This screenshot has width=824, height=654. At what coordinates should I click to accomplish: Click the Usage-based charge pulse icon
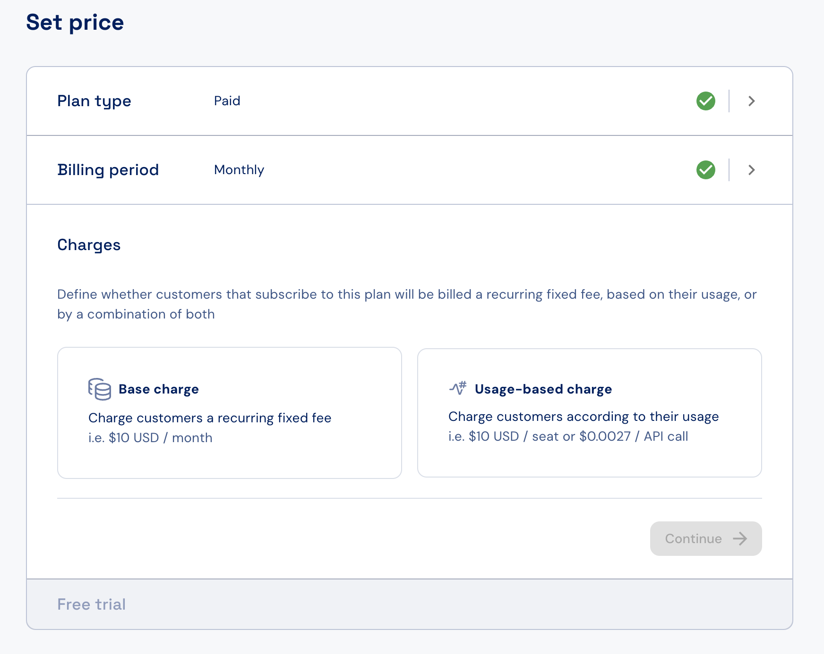[x=458, y=388]
